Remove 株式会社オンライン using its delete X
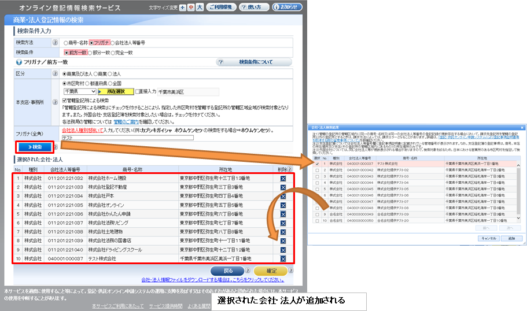The height and width of the screenshot is (311, 527). (x=283, y=205)
